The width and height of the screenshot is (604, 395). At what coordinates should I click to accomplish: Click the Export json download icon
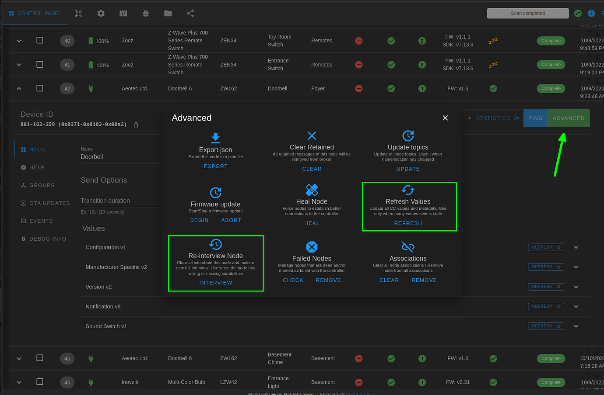(215, 138)
